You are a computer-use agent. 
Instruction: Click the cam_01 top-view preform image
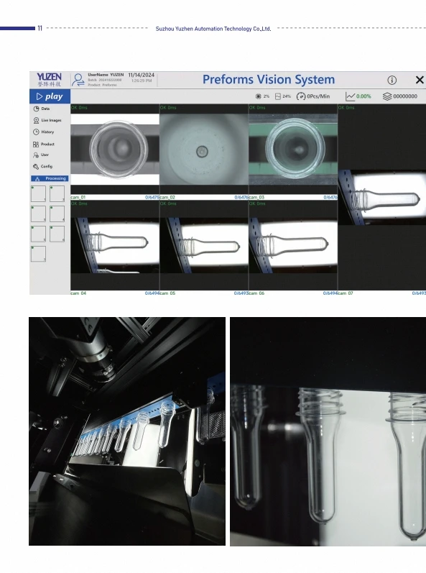click(115, 149)
